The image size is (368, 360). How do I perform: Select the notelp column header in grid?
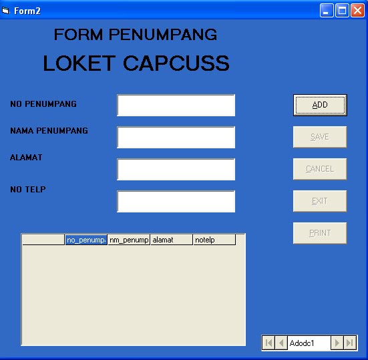pyautogui.click(x=214, y=240)
